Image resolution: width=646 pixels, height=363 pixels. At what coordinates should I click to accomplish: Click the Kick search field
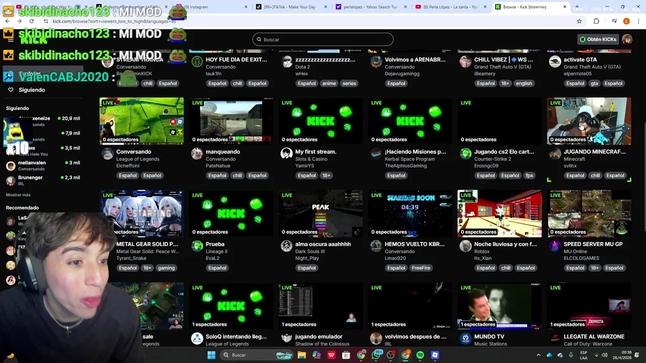(x=323, y=39)
